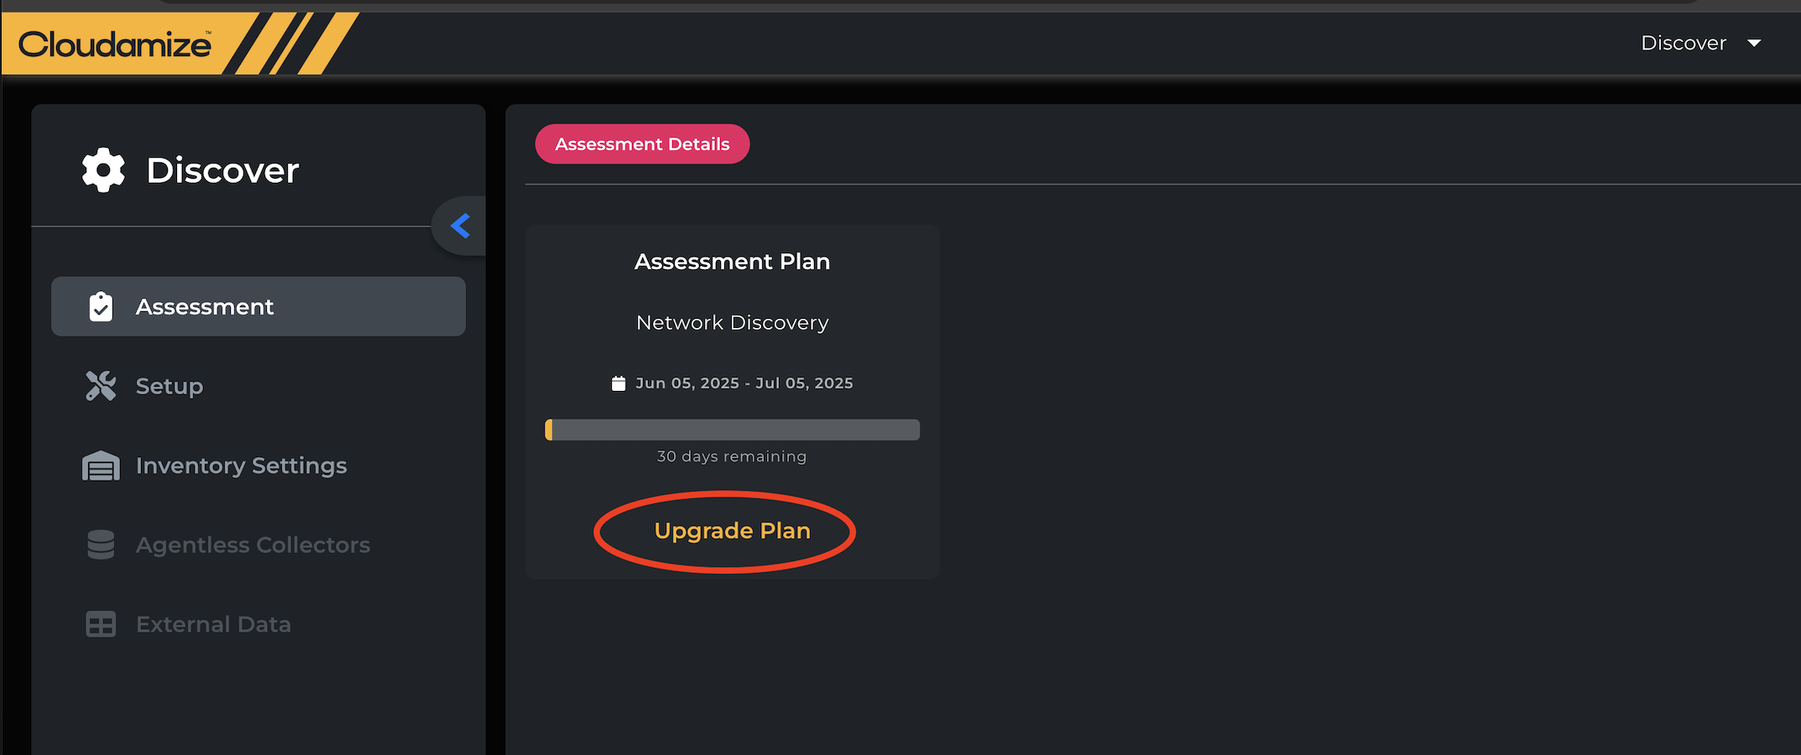Click the Upgrade Plan link
1801x755 pixels.
point(732,531)
